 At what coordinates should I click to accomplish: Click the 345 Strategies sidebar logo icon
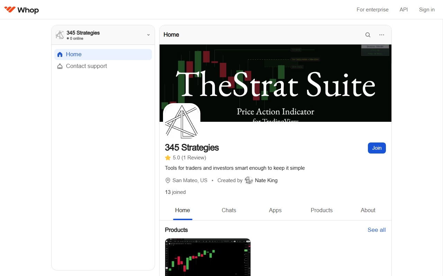(60, 35)
